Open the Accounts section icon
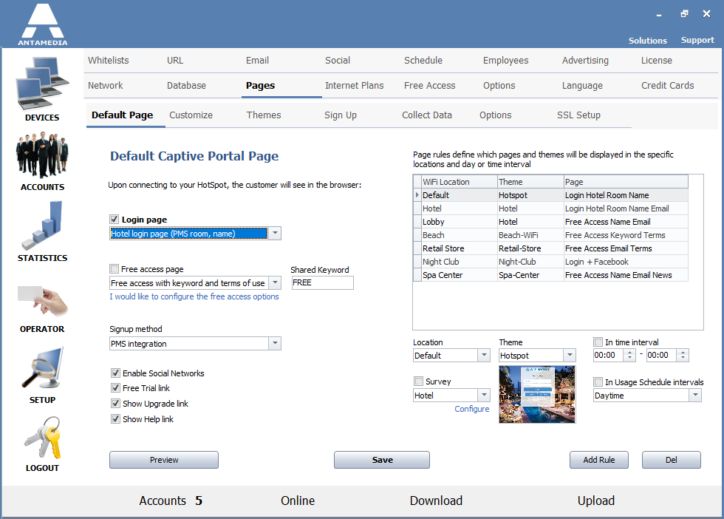 42,155
